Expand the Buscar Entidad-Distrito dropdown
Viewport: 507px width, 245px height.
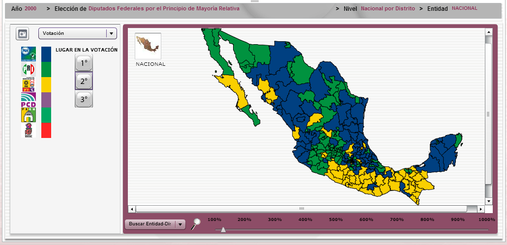click(180, 224)
